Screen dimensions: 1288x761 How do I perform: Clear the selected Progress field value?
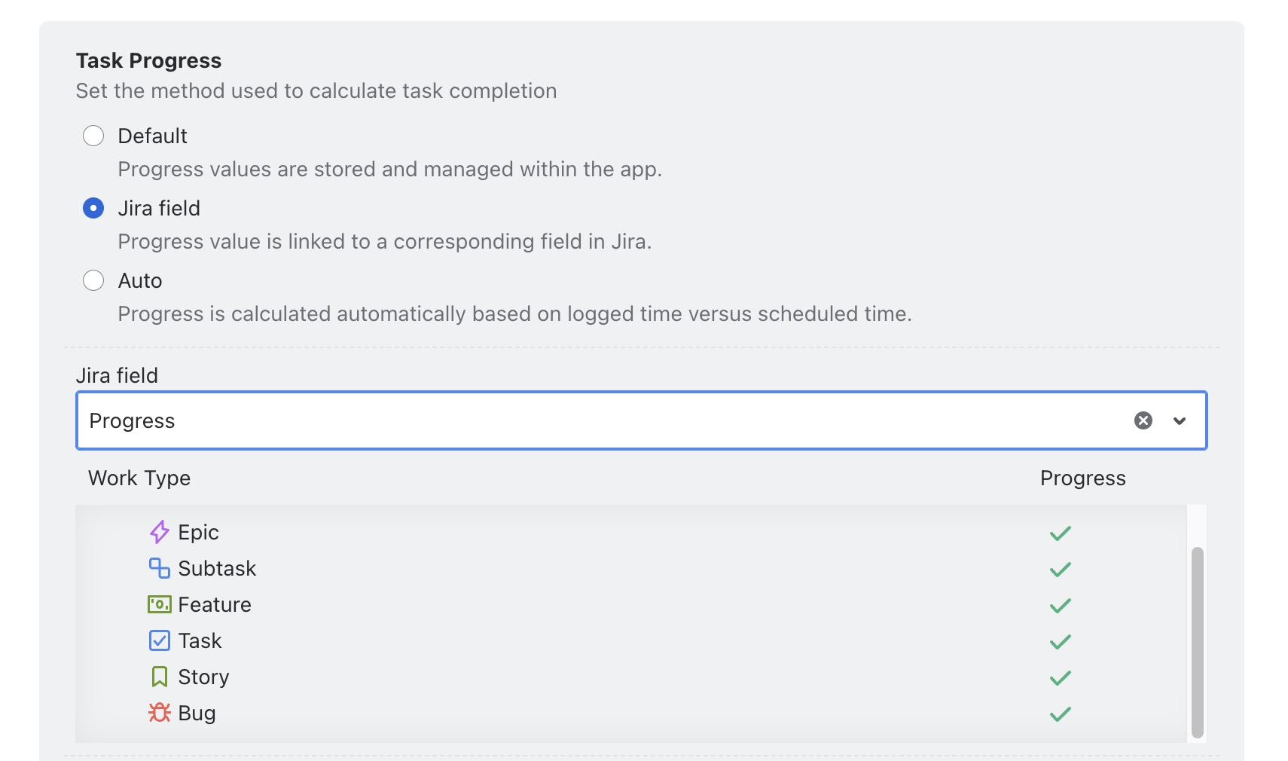click(x=1143, y=420)
